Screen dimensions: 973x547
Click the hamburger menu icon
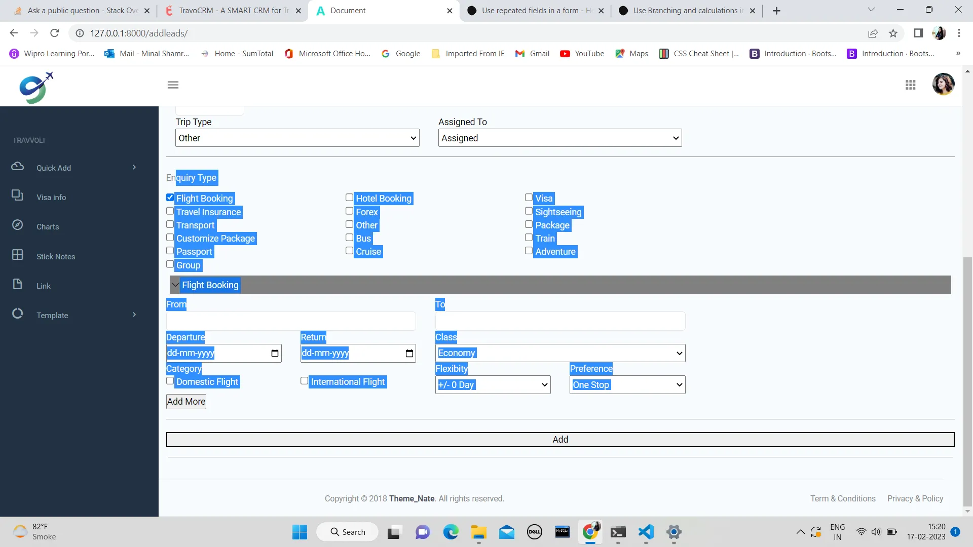click(x=173, y=85)
